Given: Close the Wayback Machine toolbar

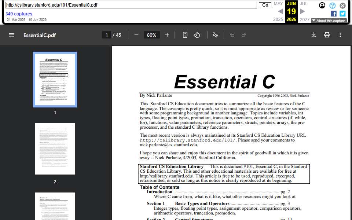Looking at the screenshot, I should [x=342, y=5].
